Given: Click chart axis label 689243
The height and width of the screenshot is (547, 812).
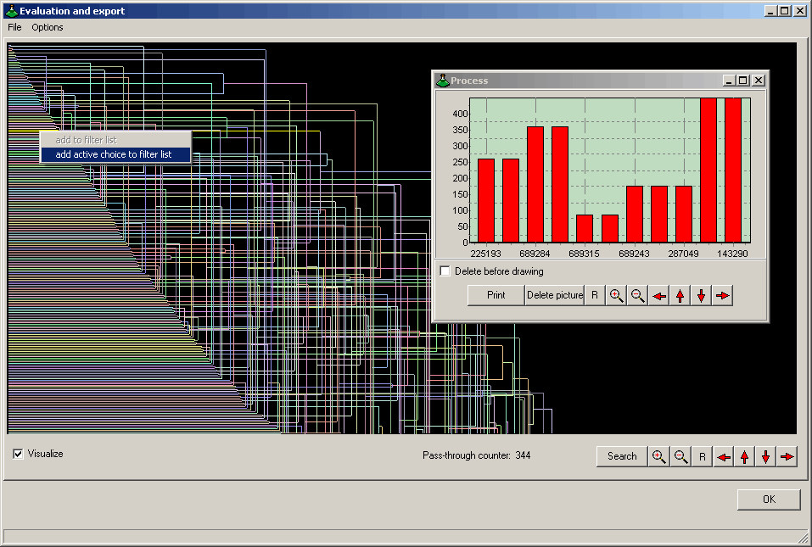Looking at the screenshot, I should [634, 254].
